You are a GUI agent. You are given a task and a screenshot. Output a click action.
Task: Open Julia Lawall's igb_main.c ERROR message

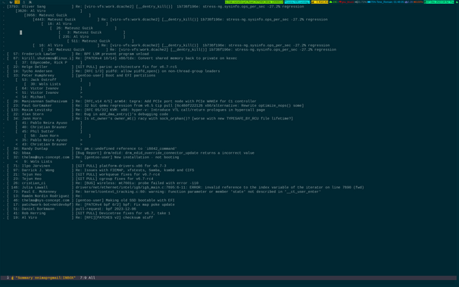(x=186, y=188)
